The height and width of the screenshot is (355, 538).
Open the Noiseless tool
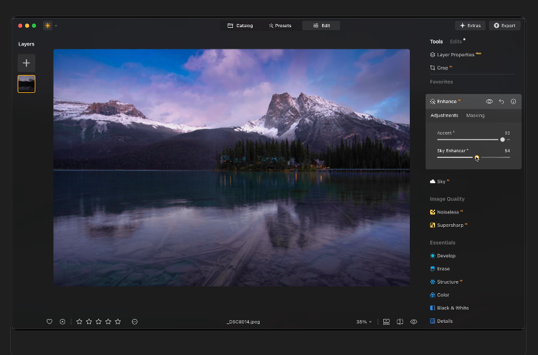coord(448,212)
